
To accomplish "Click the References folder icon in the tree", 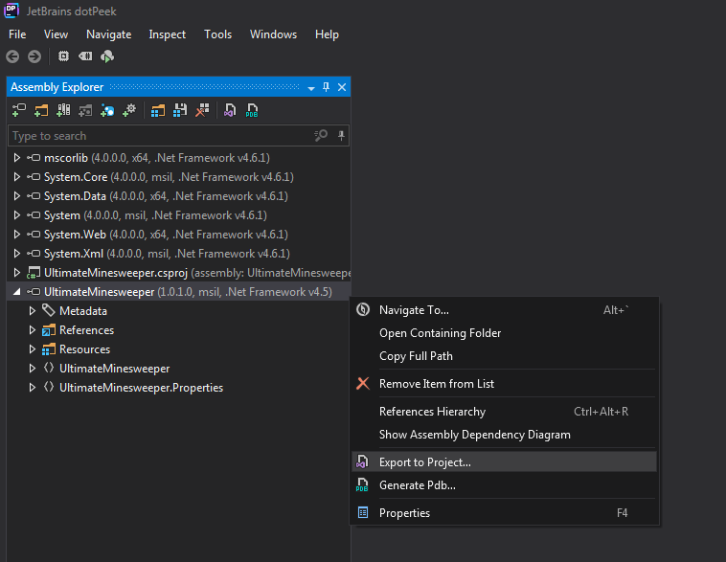I will [49, 330].
